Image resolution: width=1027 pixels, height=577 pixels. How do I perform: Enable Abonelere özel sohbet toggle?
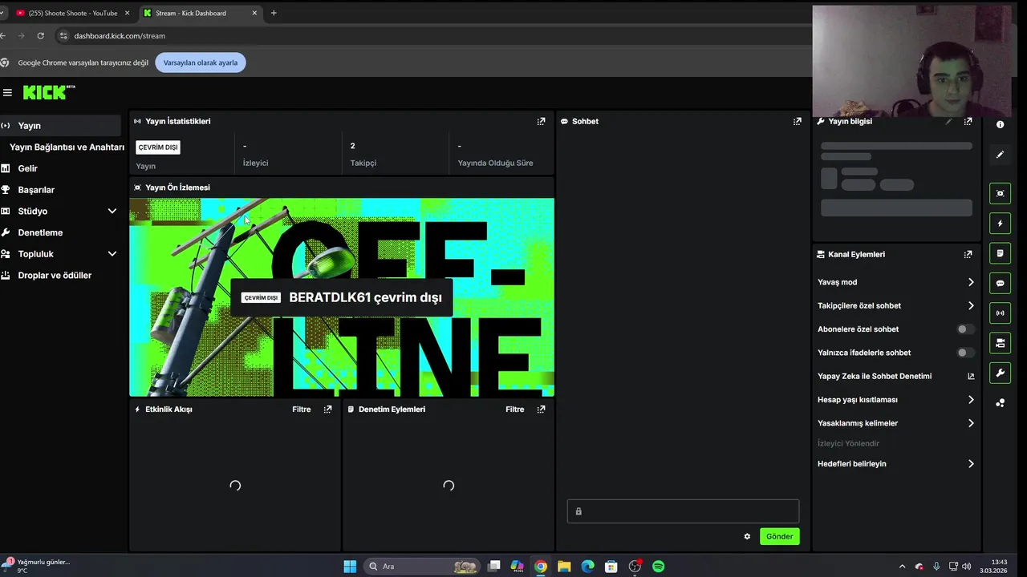965,329
